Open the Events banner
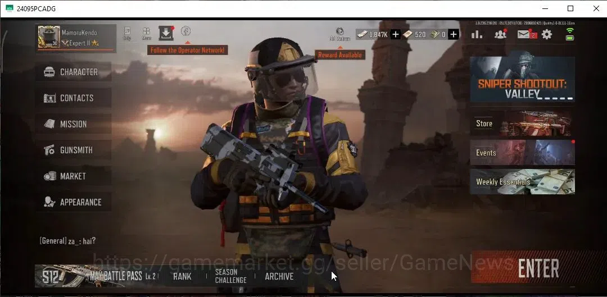607x297 pixels. point(522,152)
